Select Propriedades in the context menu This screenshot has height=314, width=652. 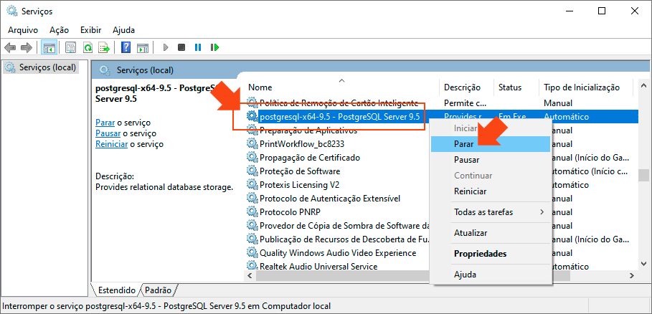(x=480, y=254)
